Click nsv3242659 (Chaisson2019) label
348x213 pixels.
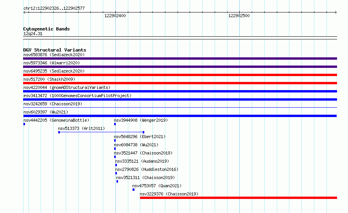click(x=53, y=104)
